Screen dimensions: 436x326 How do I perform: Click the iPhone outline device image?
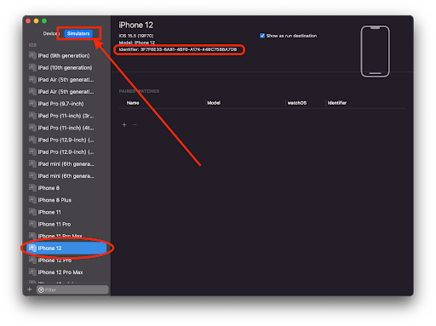375,51
